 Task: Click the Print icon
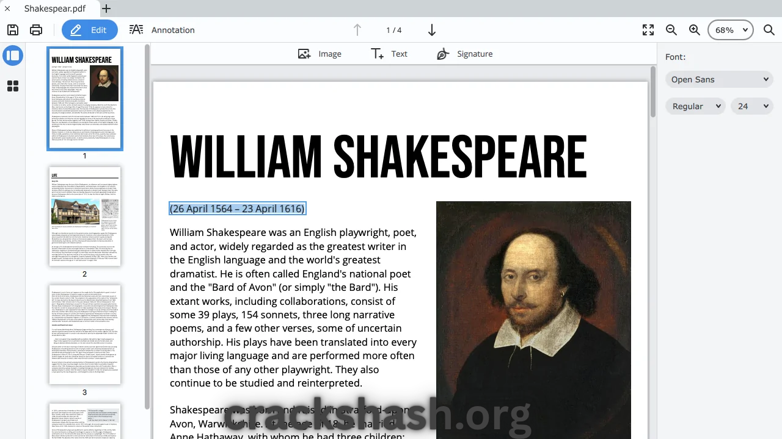pyautogui.click(x=36, y=30)
